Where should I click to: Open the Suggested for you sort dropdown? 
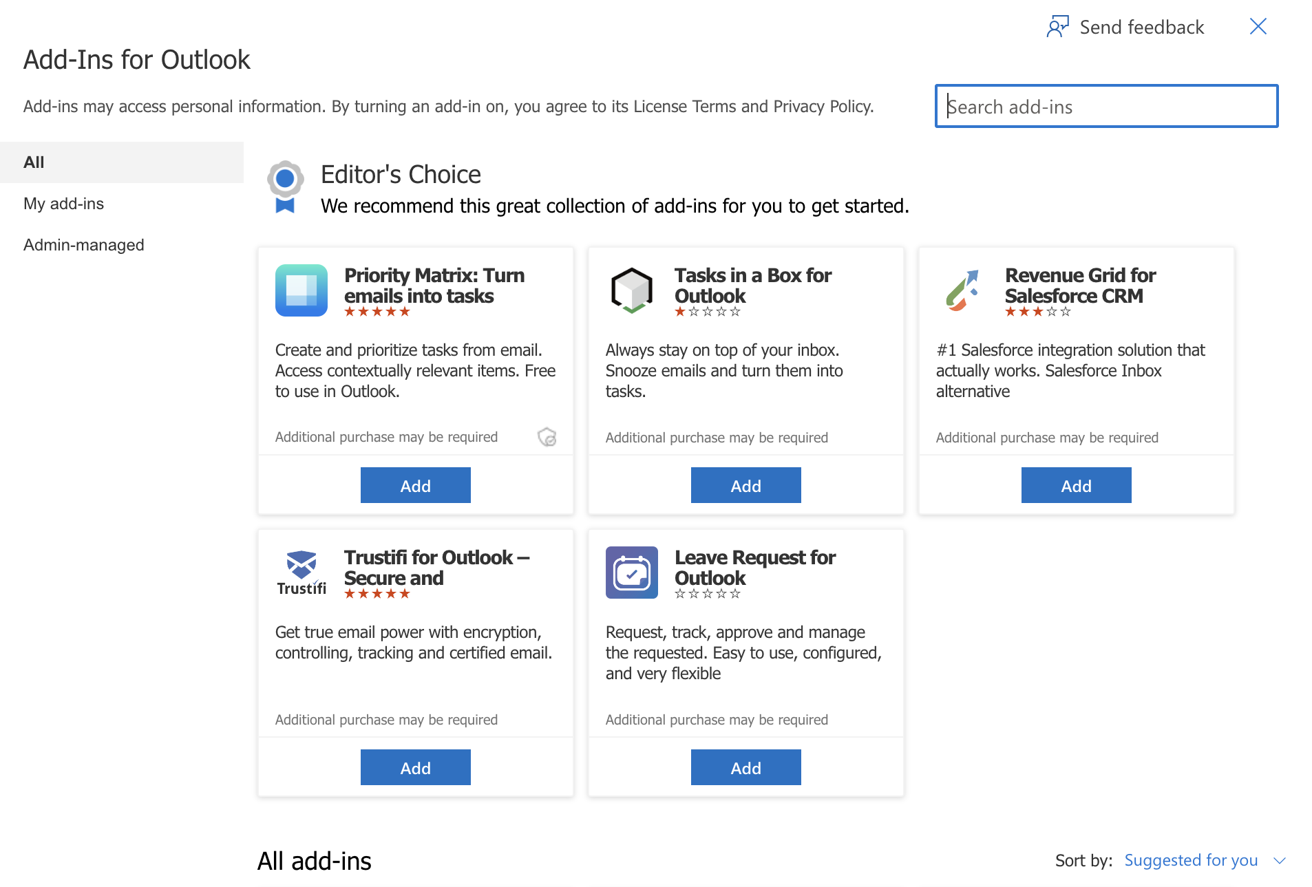1191,860
